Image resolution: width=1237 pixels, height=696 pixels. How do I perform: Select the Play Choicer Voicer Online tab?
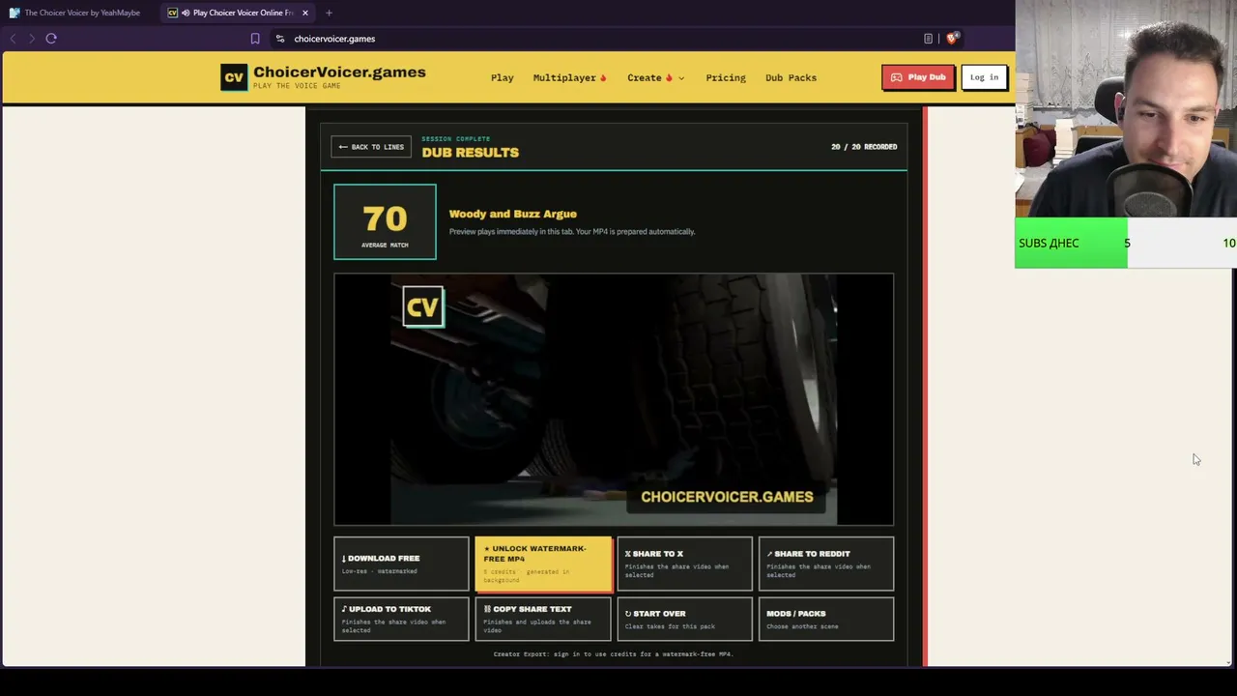click(x=238, y=13)
